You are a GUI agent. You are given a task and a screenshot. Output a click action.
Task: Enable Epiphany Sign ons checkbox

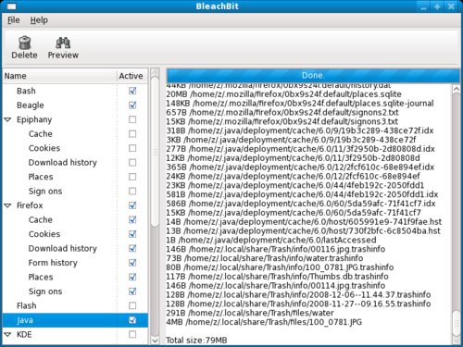[x=132, y=192]
